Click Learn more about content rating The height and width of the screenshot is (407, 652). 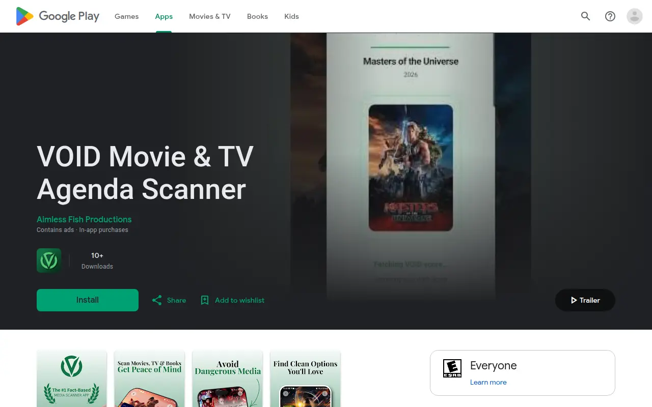488,382
